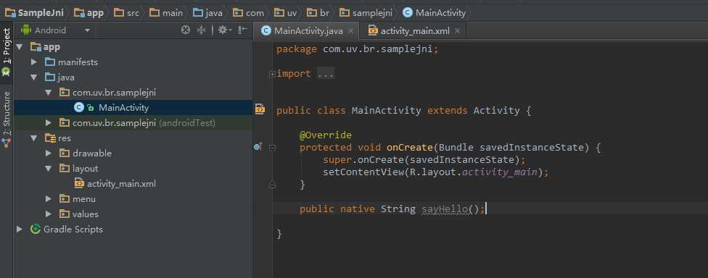Click the main breadcrumb
708x278 pixels.
coord(166,12)
